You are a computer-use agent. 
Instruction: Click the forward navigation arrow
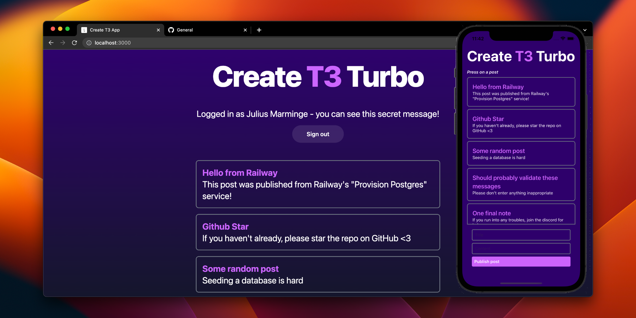(x=63, y=42)
